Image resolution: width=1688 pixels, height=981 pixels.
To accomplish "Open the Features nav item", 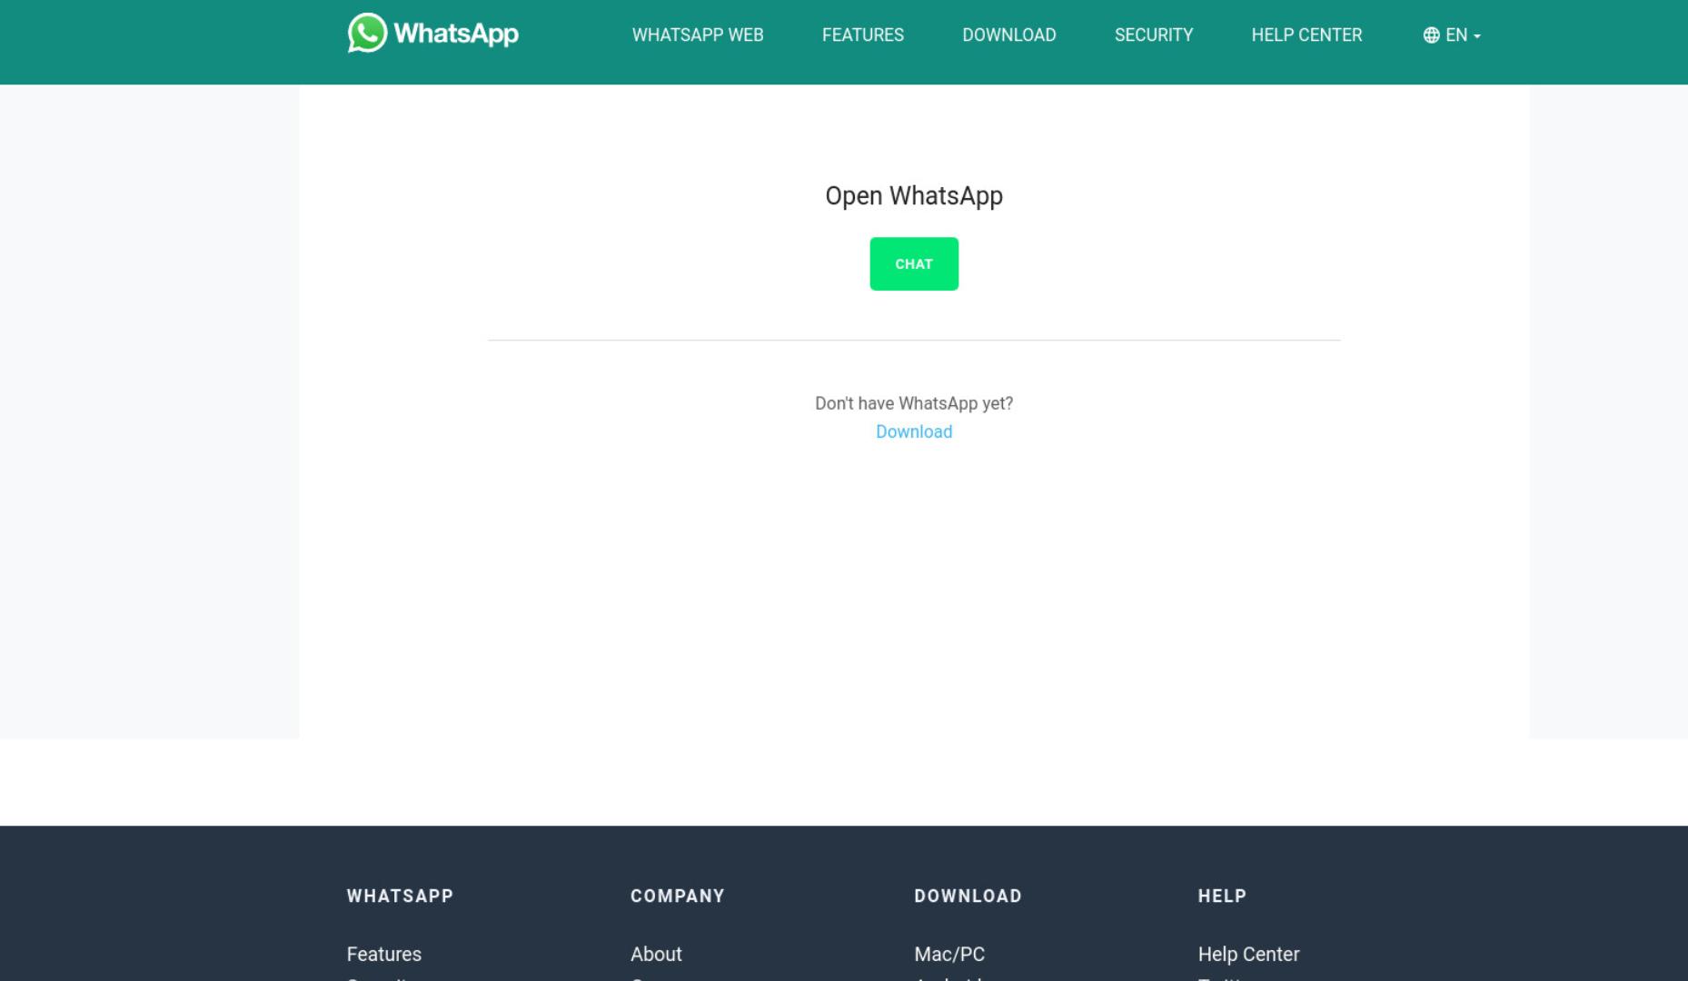I will pos(863,35).
